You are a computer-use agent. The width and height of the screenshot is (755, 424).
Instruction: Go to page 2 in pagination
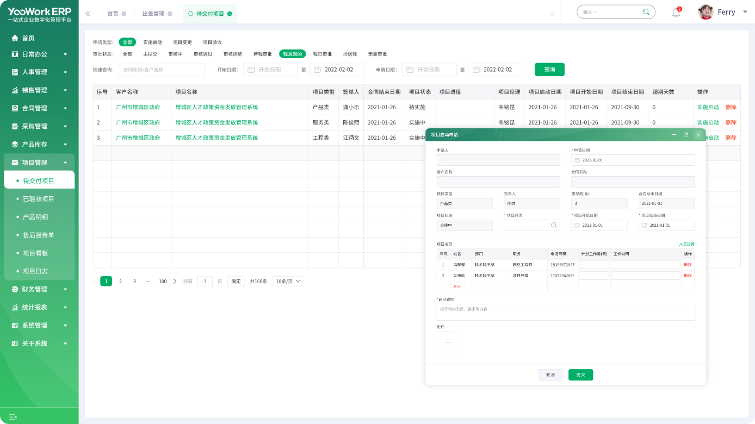(x=121, y=282)
